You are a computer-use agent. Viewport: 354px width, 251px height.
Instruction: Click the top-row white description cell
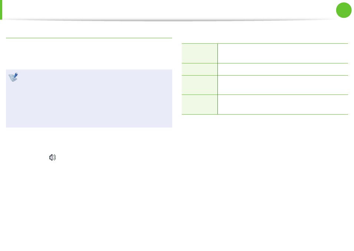[x=283, y=53]
